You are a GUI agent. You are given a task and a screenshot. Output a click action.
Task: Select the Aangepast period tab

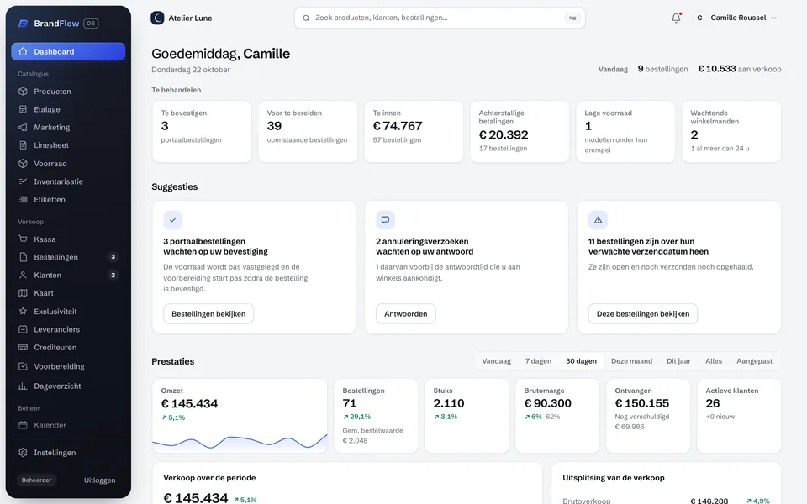pos(754,361)
